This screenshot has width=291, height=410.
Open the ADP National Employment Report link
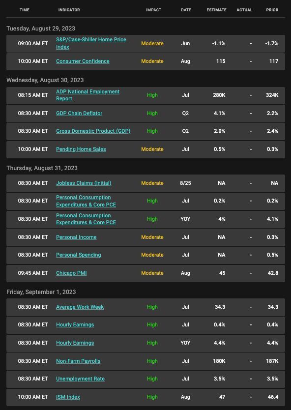tap(87, 95)
